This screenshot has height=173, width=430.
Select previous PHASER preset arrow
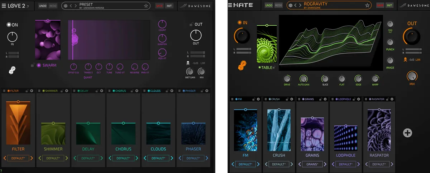(180, 158)
